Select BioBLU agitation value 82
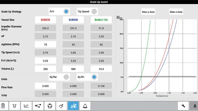198x111 pixels. pyautogui.click(x=101, y=45)
